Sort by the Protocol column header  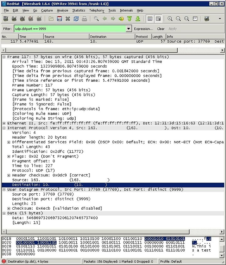click(143, 37)
